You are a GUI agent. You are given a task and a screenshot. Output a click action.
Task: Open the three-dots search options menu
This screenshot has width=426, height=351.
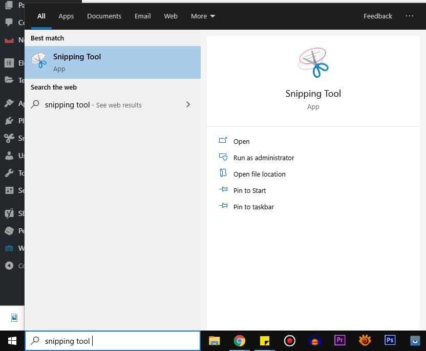pos(409,16)
